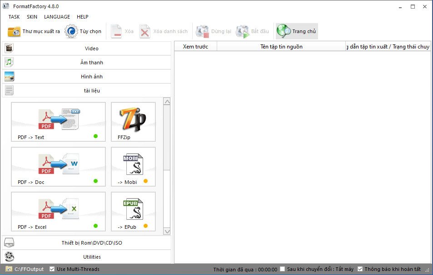Open the TASK menu
433x275 pixels.
pos(14,17)
